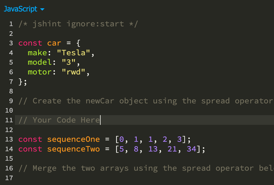Click the closing brace on line 7

click(21, 82)
